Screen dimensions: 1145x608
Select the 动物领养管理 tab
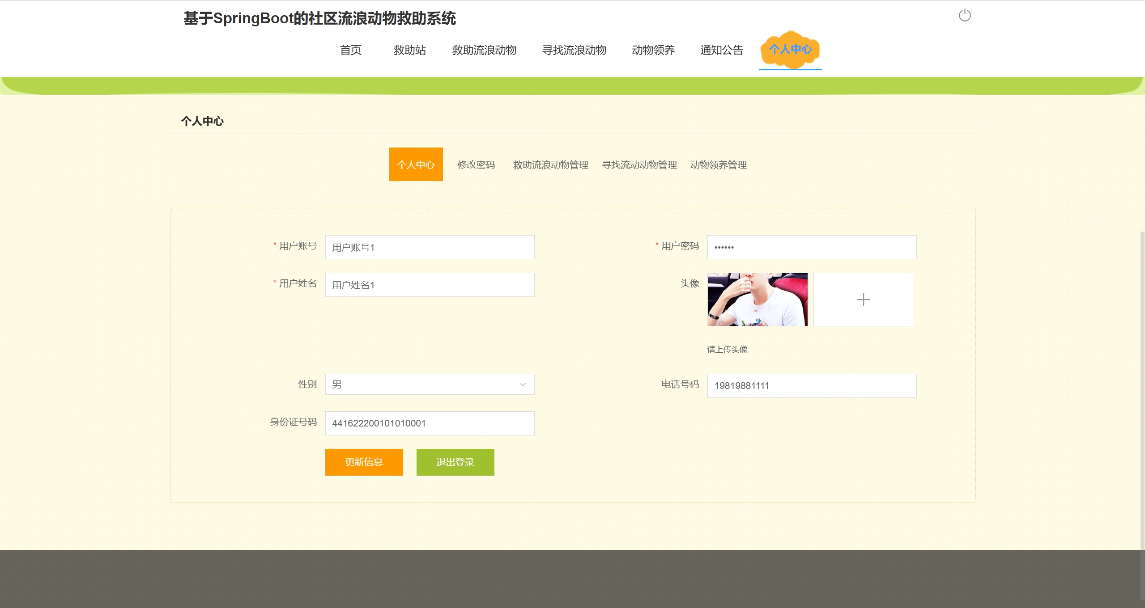(718, 165)
